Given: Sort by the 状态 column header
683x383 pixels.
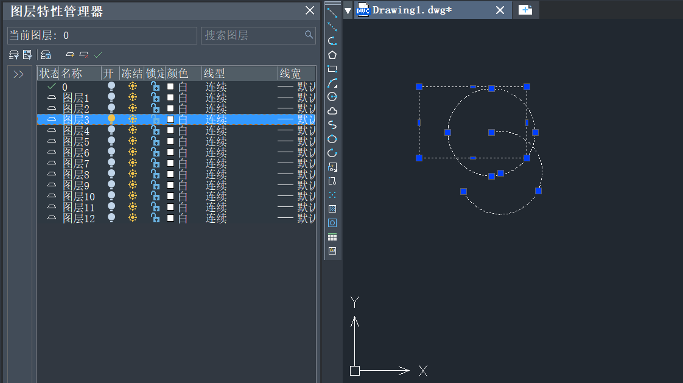Looking at the screenshot, I should pos(49,73).
